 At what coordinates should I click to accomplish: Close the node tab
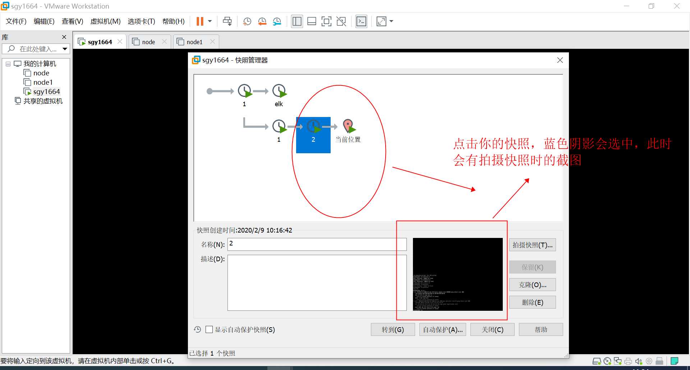[x=164, y=42]
